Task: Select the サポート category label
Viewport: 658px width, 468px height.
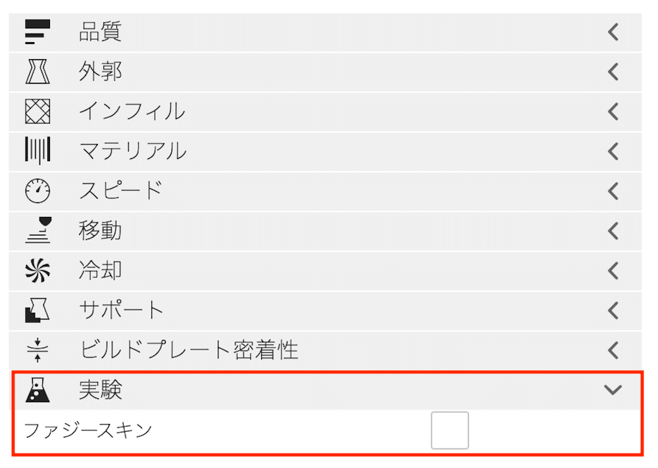Action: tap(120, 310)
